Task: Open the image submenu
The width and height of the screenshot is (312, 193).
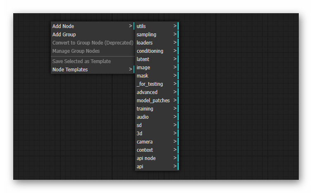Action: [x=156, y=68]
